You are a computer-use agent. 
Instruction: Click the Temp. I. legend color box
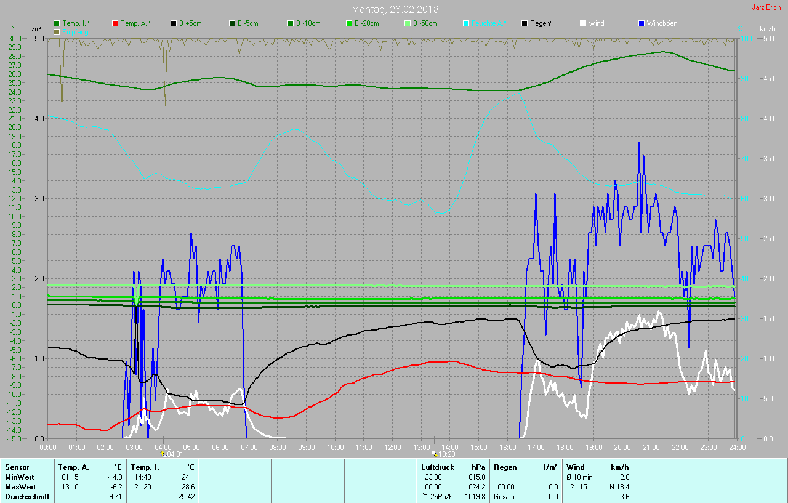(x=57, y=23)
